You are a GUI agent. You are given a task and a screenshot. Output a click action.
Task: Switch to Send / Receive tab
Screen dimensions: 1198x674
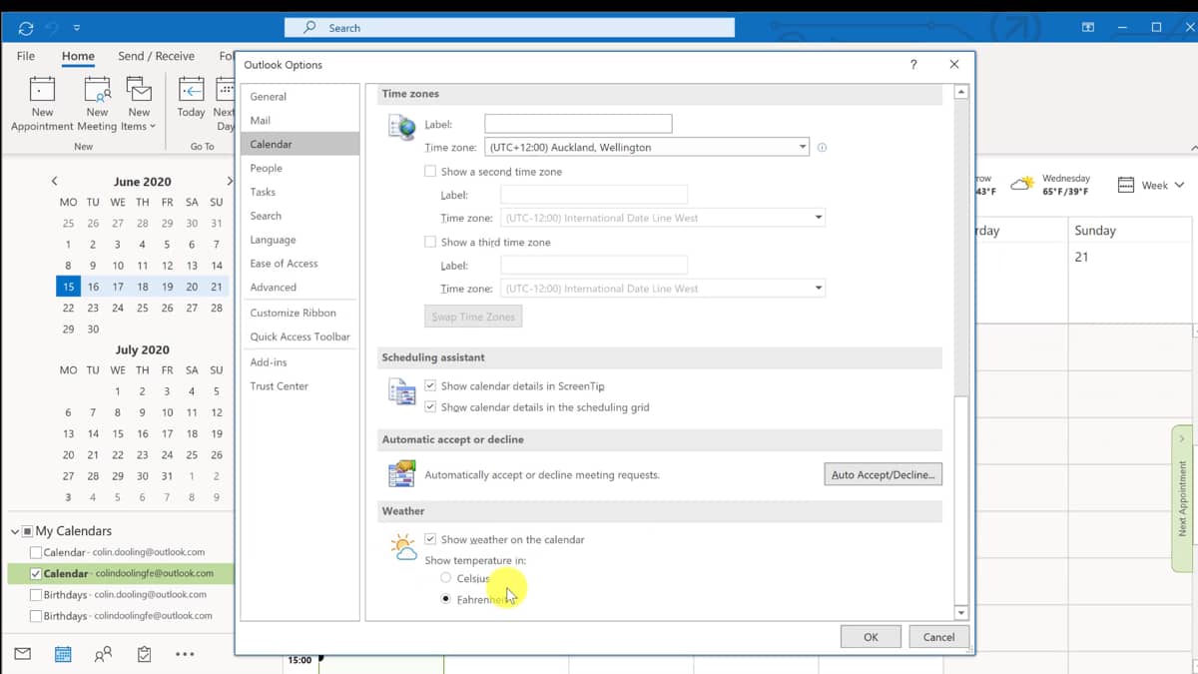[x=156, y=56]
